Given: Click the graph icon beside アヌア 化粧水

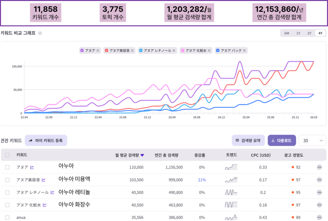Looking at the screenshot, I should click(45, 205).
